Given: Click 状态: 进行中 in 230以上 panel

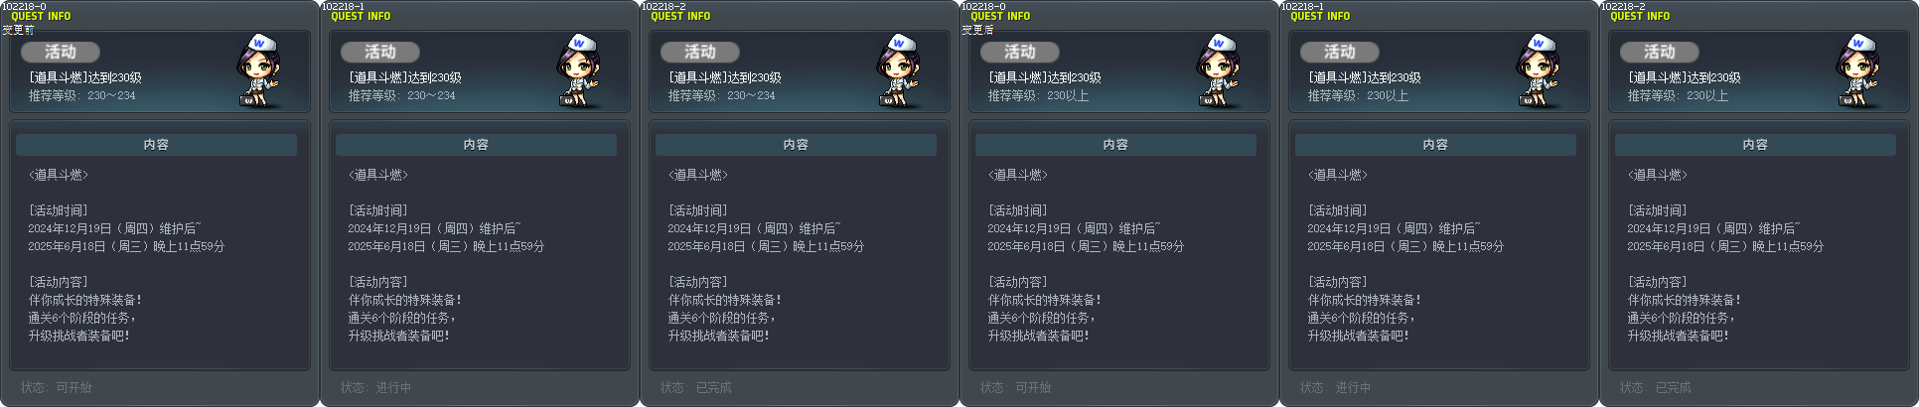Looking at the screenshot, I should (1336, 387).
